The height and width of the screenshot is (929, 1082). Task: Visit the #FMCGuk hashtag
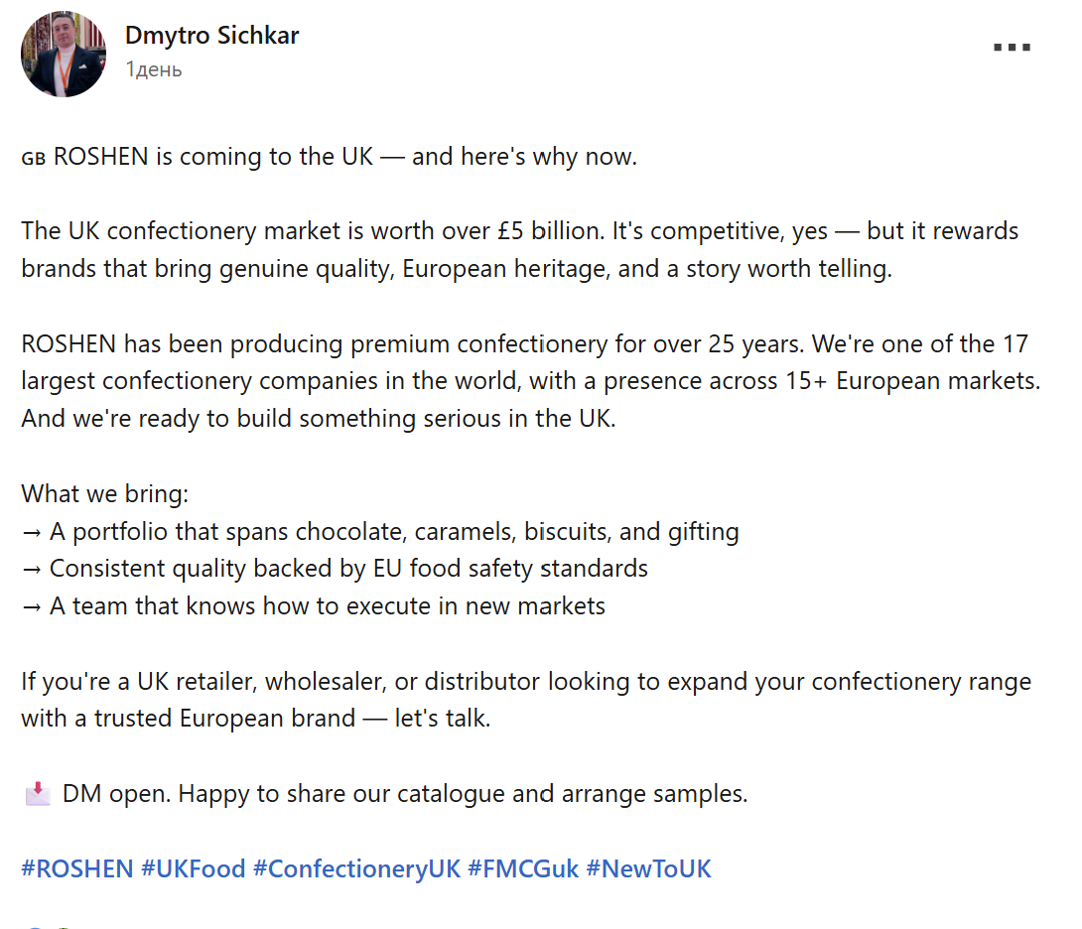click(523, 869)
